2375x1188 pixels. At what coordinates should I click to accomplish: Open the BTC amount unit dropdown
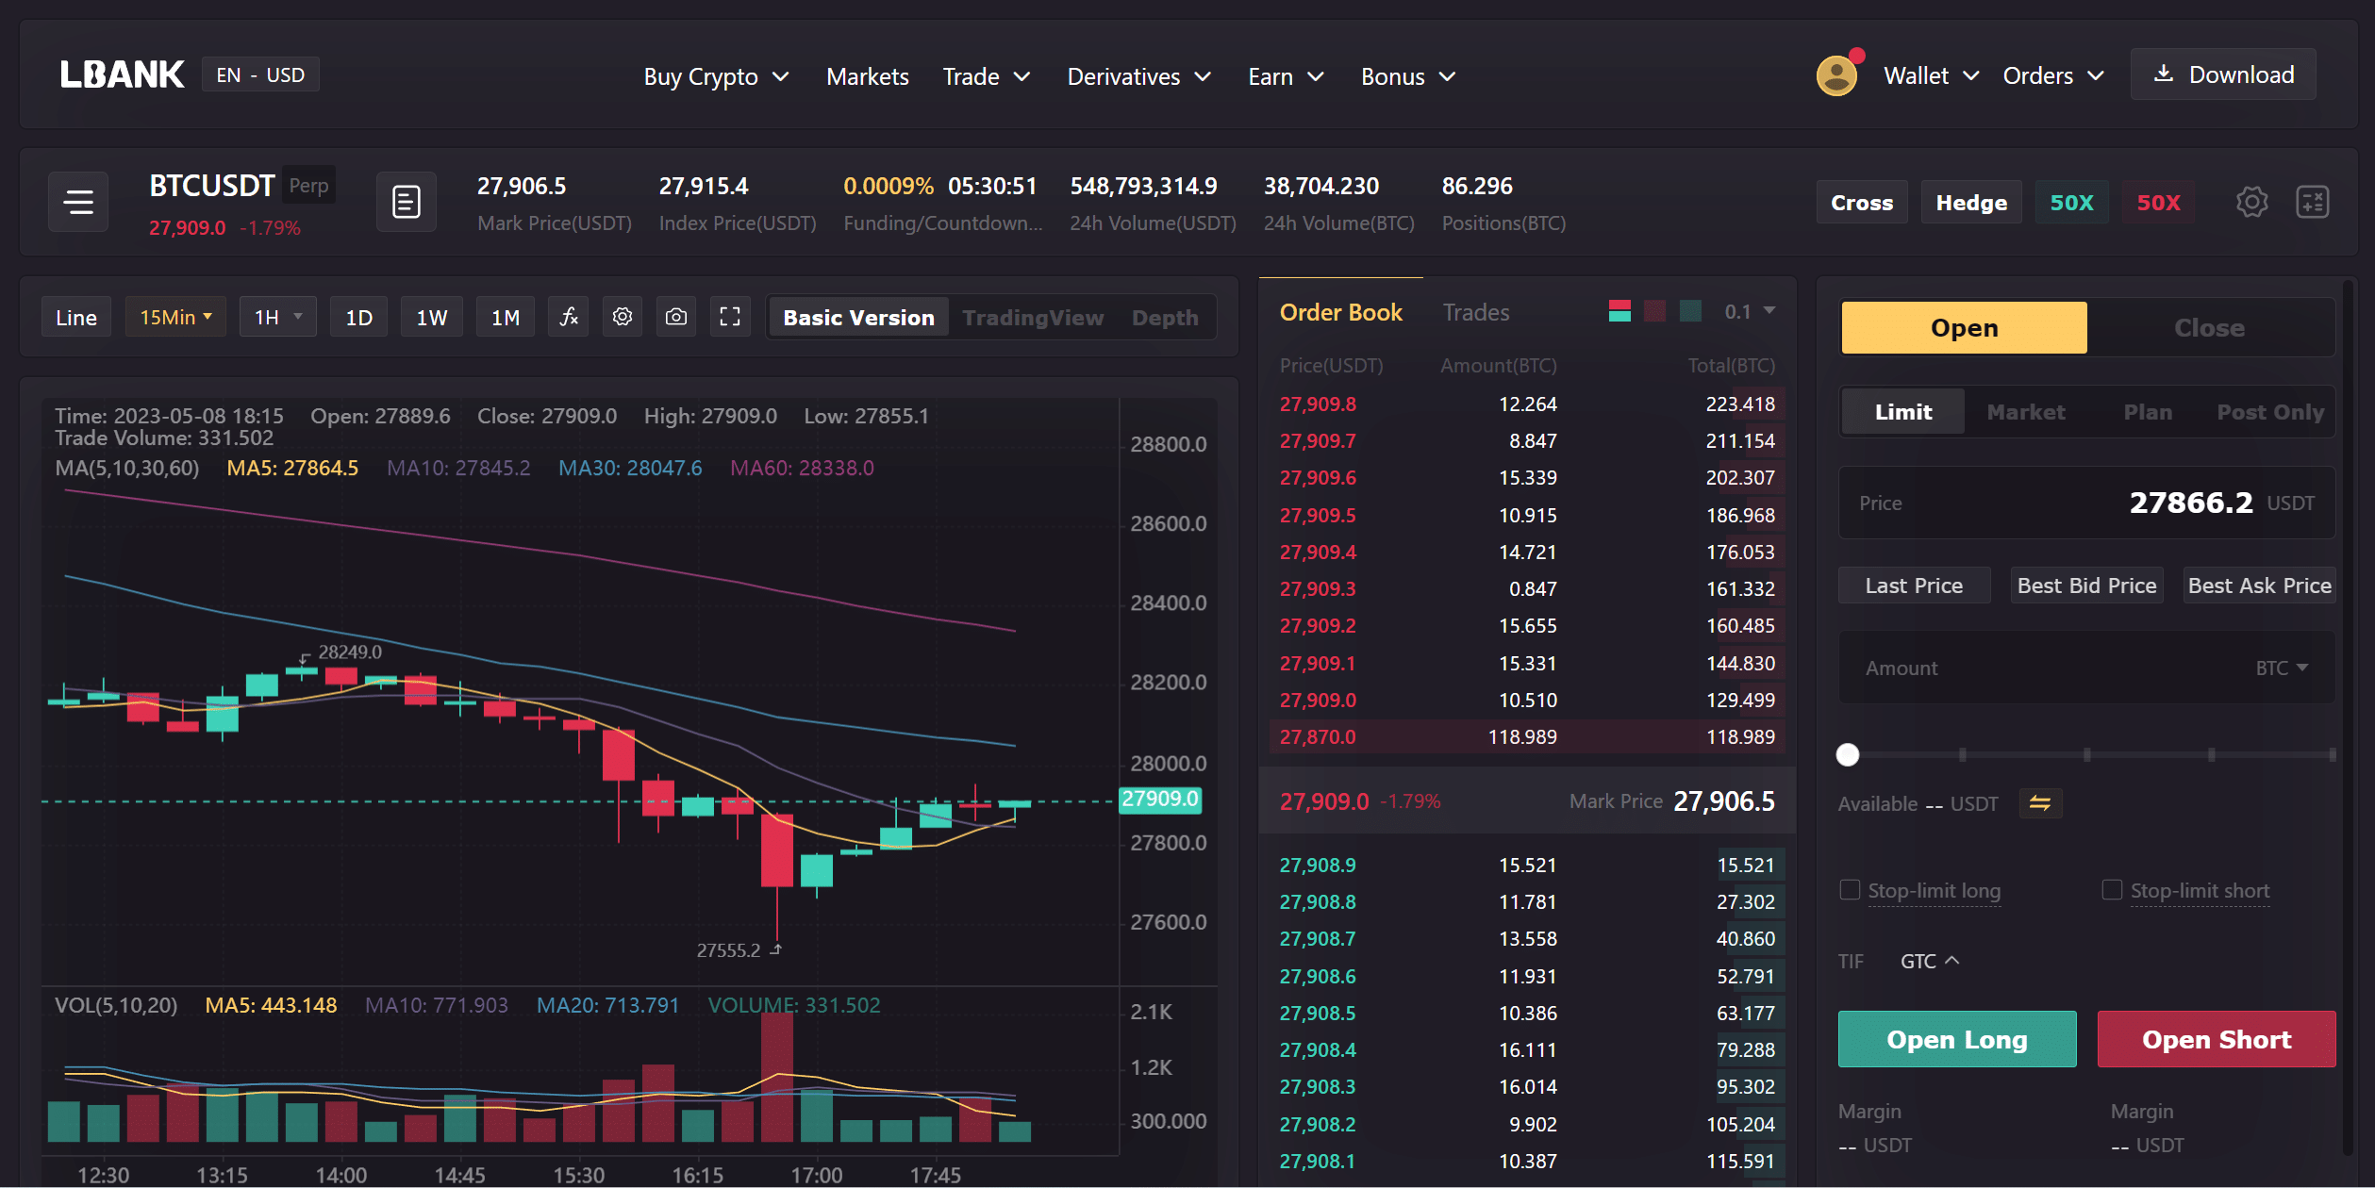pyautogui.click(x=2282, y=668)
